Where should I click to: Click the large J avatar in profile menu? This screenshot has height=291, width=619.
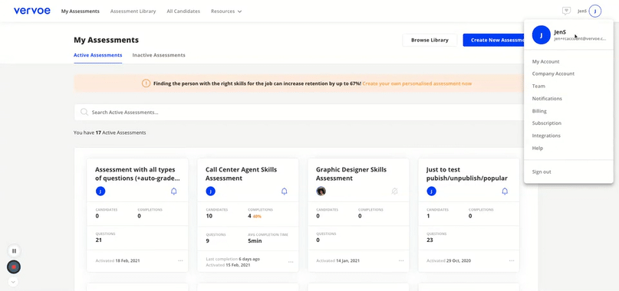(x=542, y=35)
